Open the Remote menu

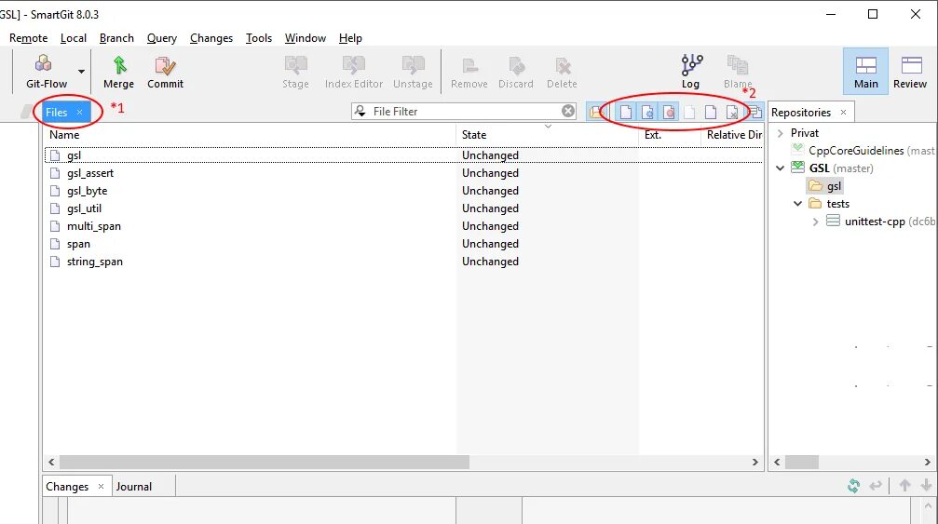point(28,37)
